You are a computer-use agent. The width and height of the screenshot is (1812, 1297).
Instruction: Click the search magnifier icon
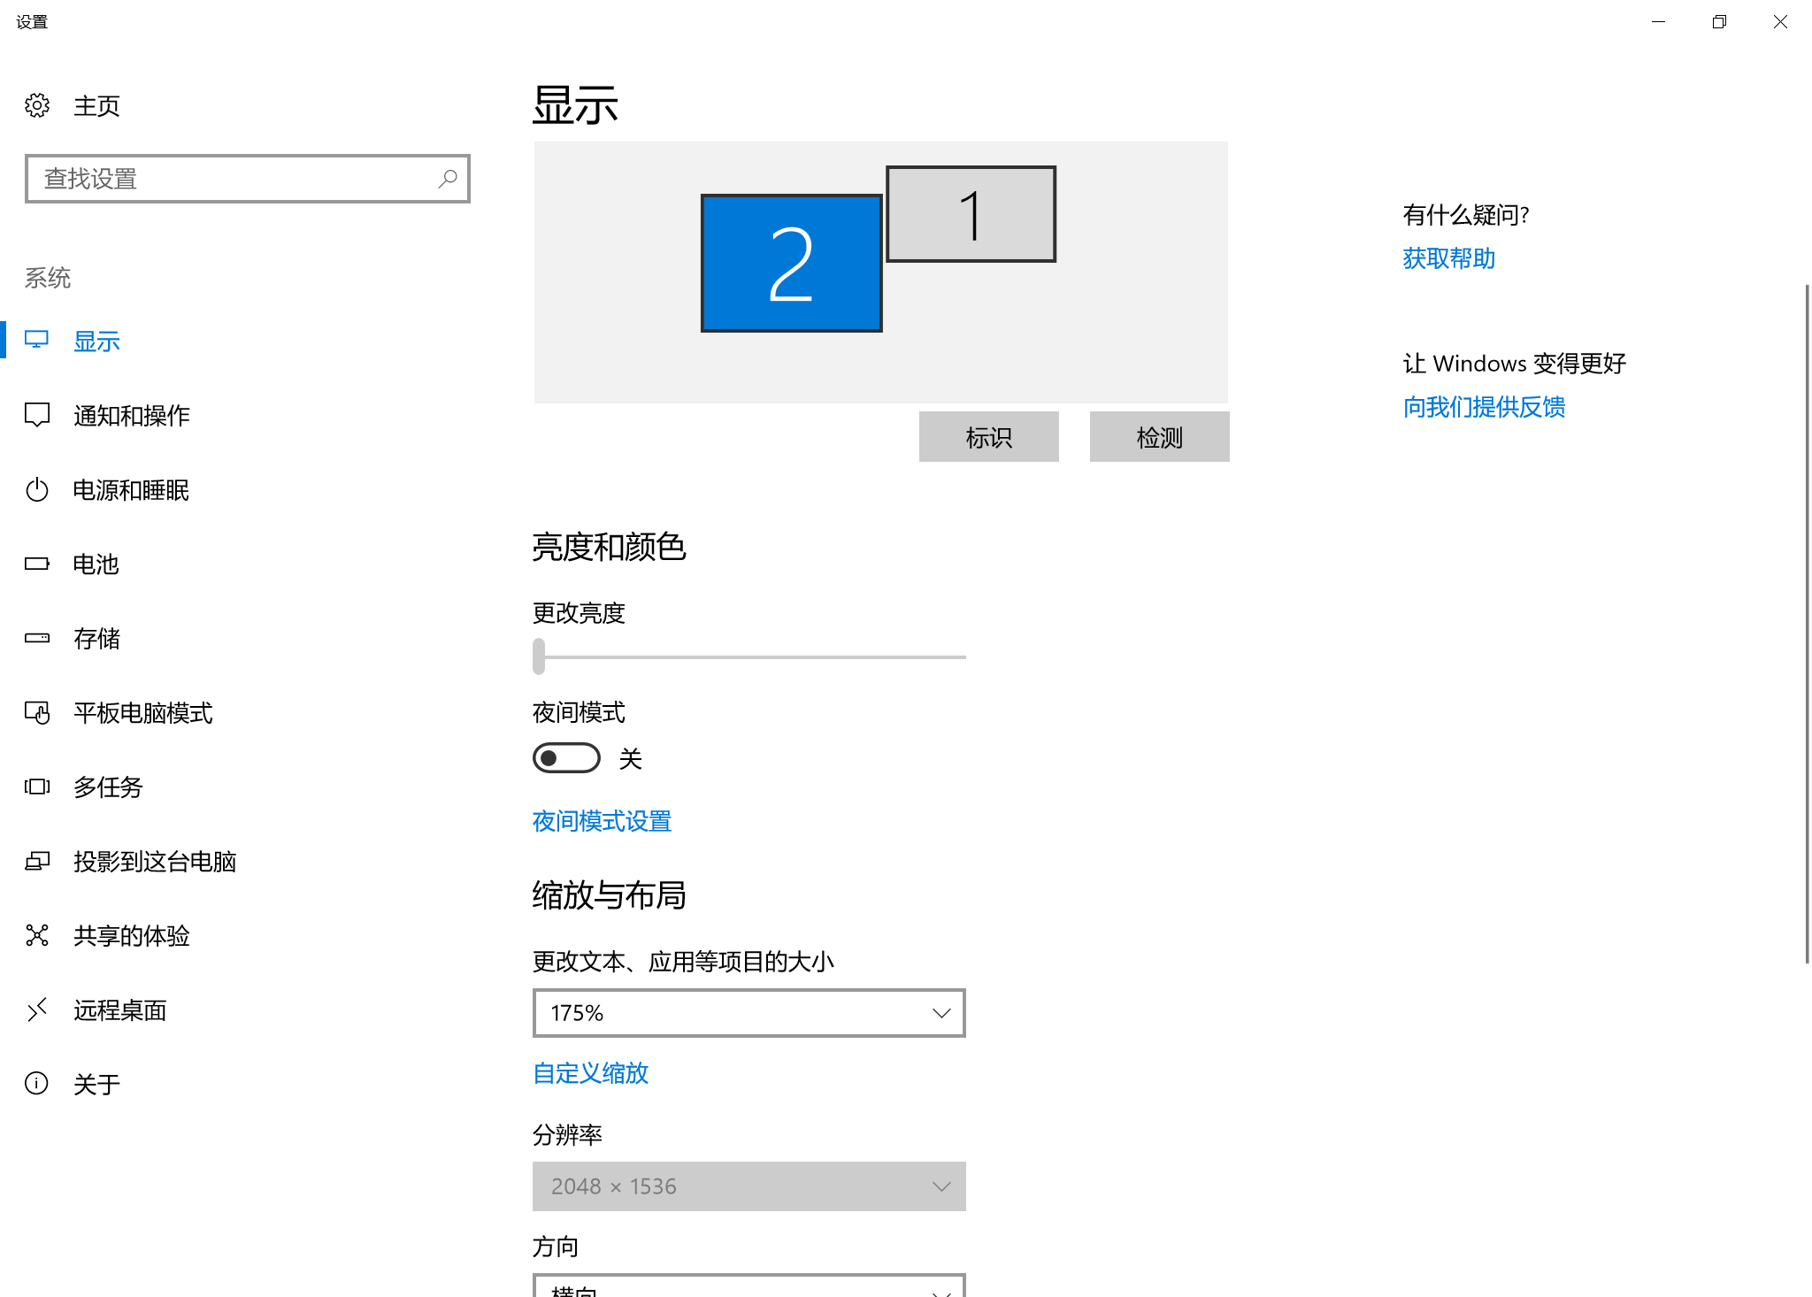(x=448, y=179)
